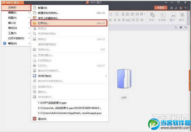The height and width of the screenshot is (132, 191).
Task: Open the 幻灯片放映(D) menu
Action: tap(16, 38)
